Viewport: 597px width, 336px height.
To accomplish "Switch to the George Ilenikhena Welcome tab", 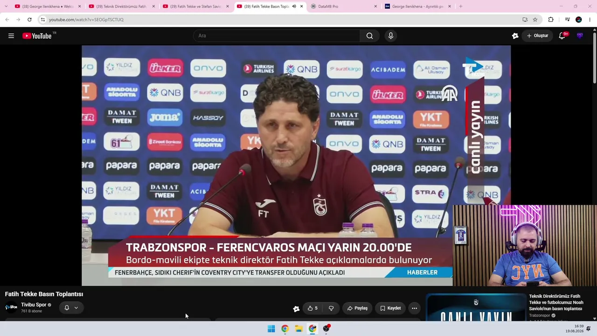I will 48,7.
